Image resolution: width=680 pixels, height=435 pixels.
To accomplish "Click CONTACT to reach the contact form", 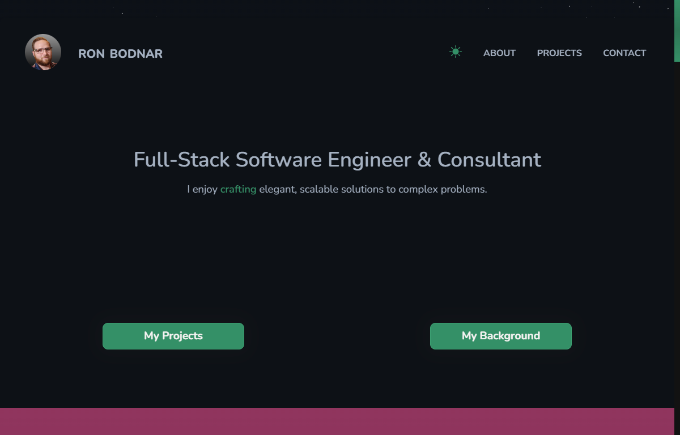I will 624,53.
